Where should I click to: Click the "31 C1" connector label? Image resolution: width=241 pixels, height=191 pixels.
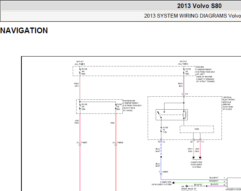point(200,142)
